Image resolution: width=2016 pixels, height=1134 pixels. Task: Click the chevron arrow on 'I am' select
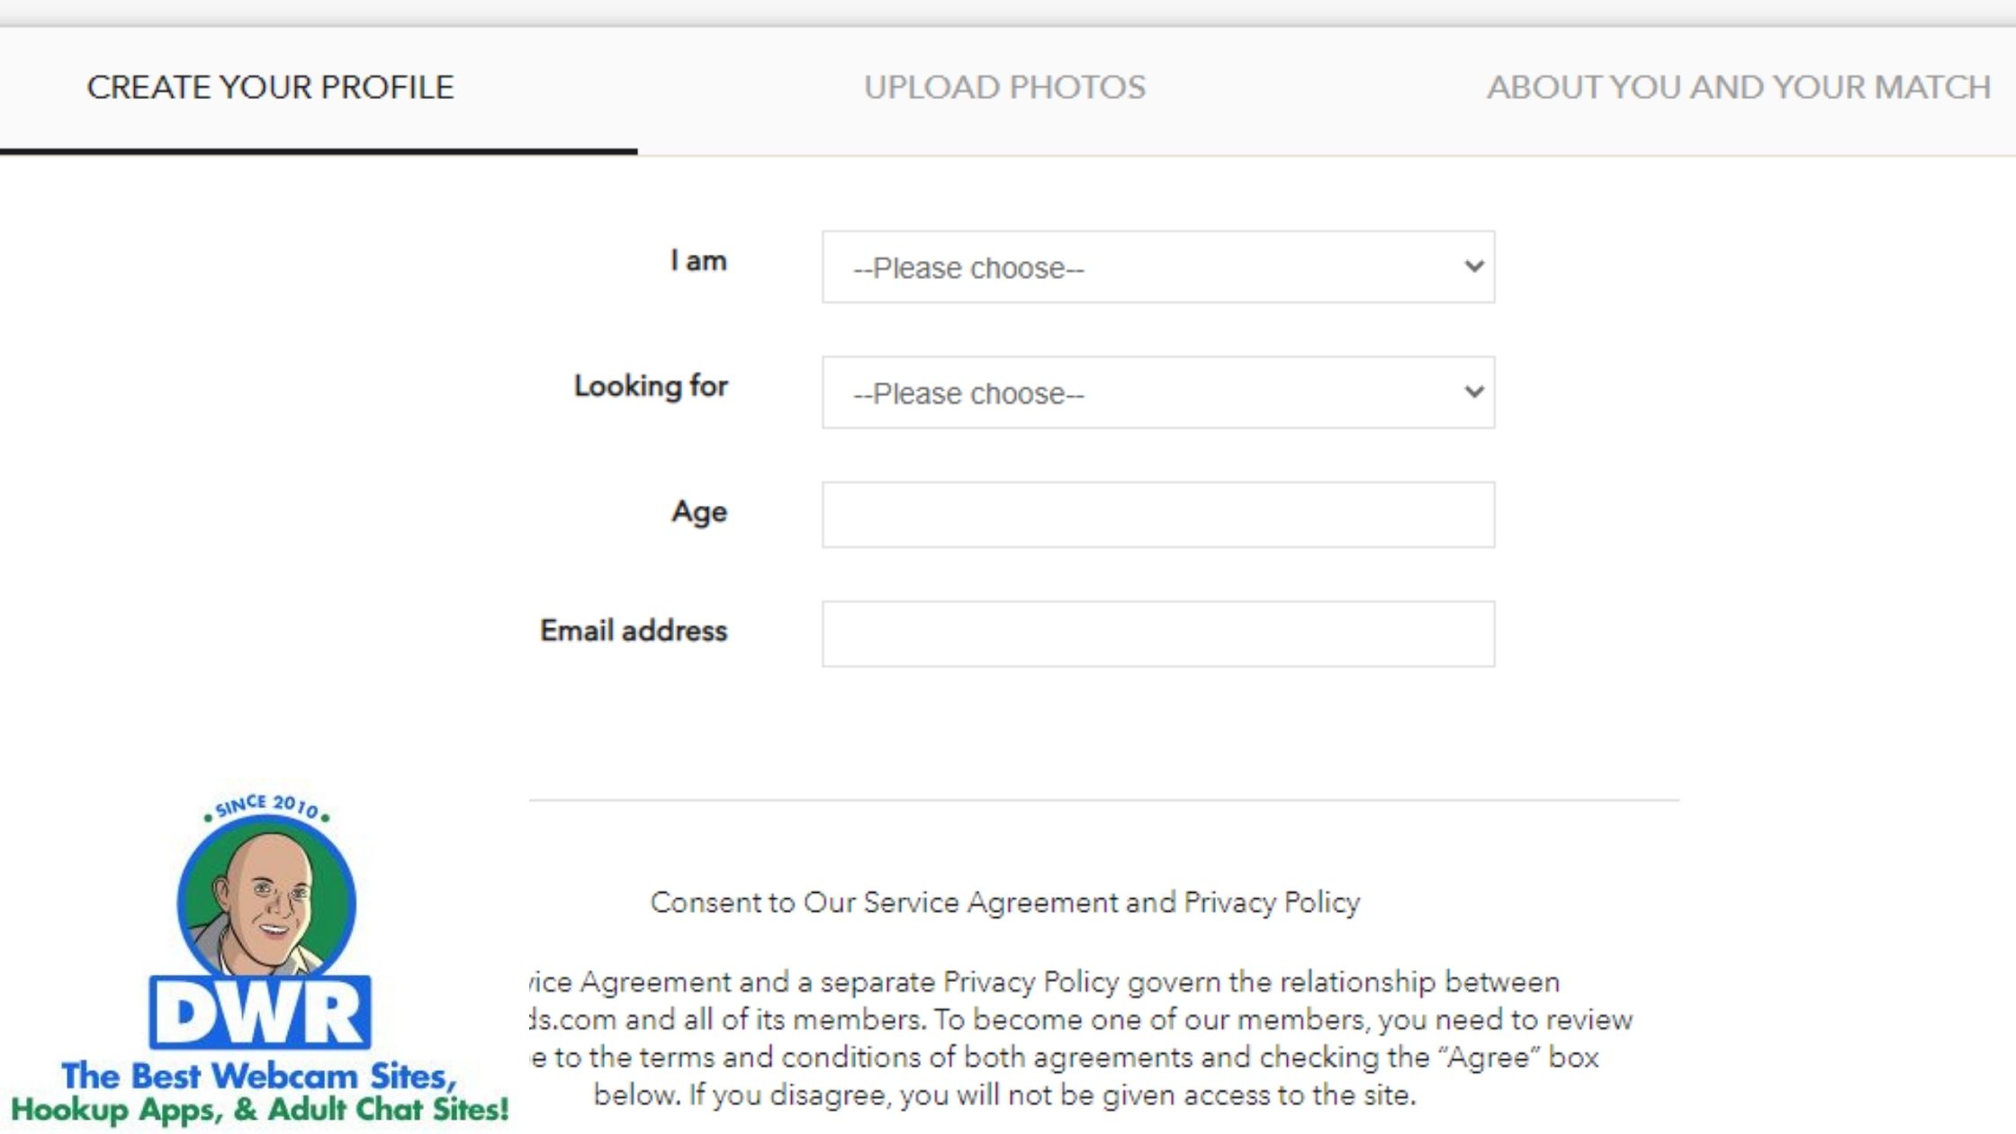pos(1473,266)
